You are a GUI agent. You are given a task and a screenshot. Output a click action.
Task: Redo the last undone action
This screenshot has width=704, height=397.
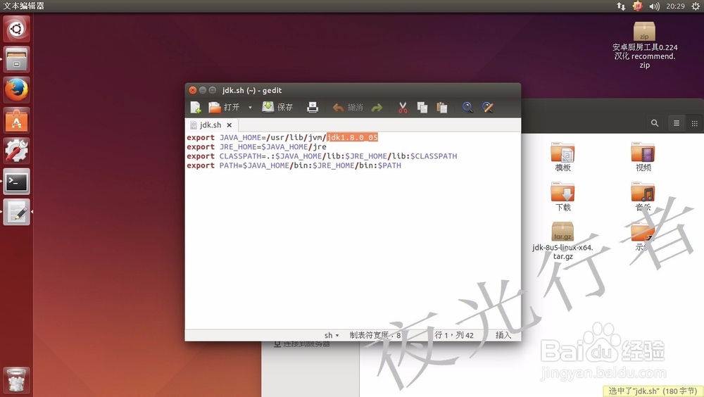point(377,107)
